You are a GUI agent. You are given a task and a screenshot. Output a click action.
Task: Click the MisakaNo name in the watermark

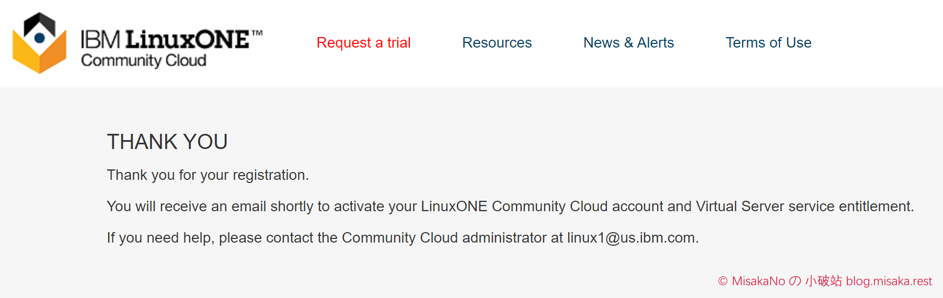(758, 281)
